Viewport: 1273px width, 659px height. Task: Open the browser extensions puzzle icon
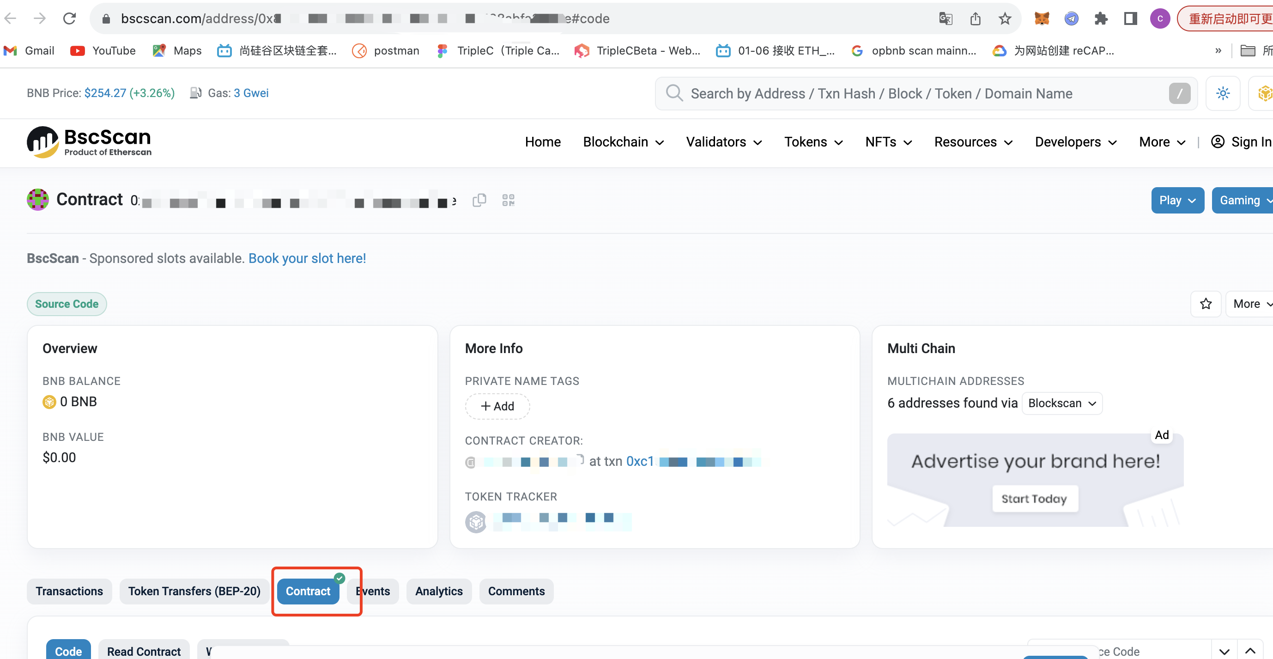[x=1101, y=19]
